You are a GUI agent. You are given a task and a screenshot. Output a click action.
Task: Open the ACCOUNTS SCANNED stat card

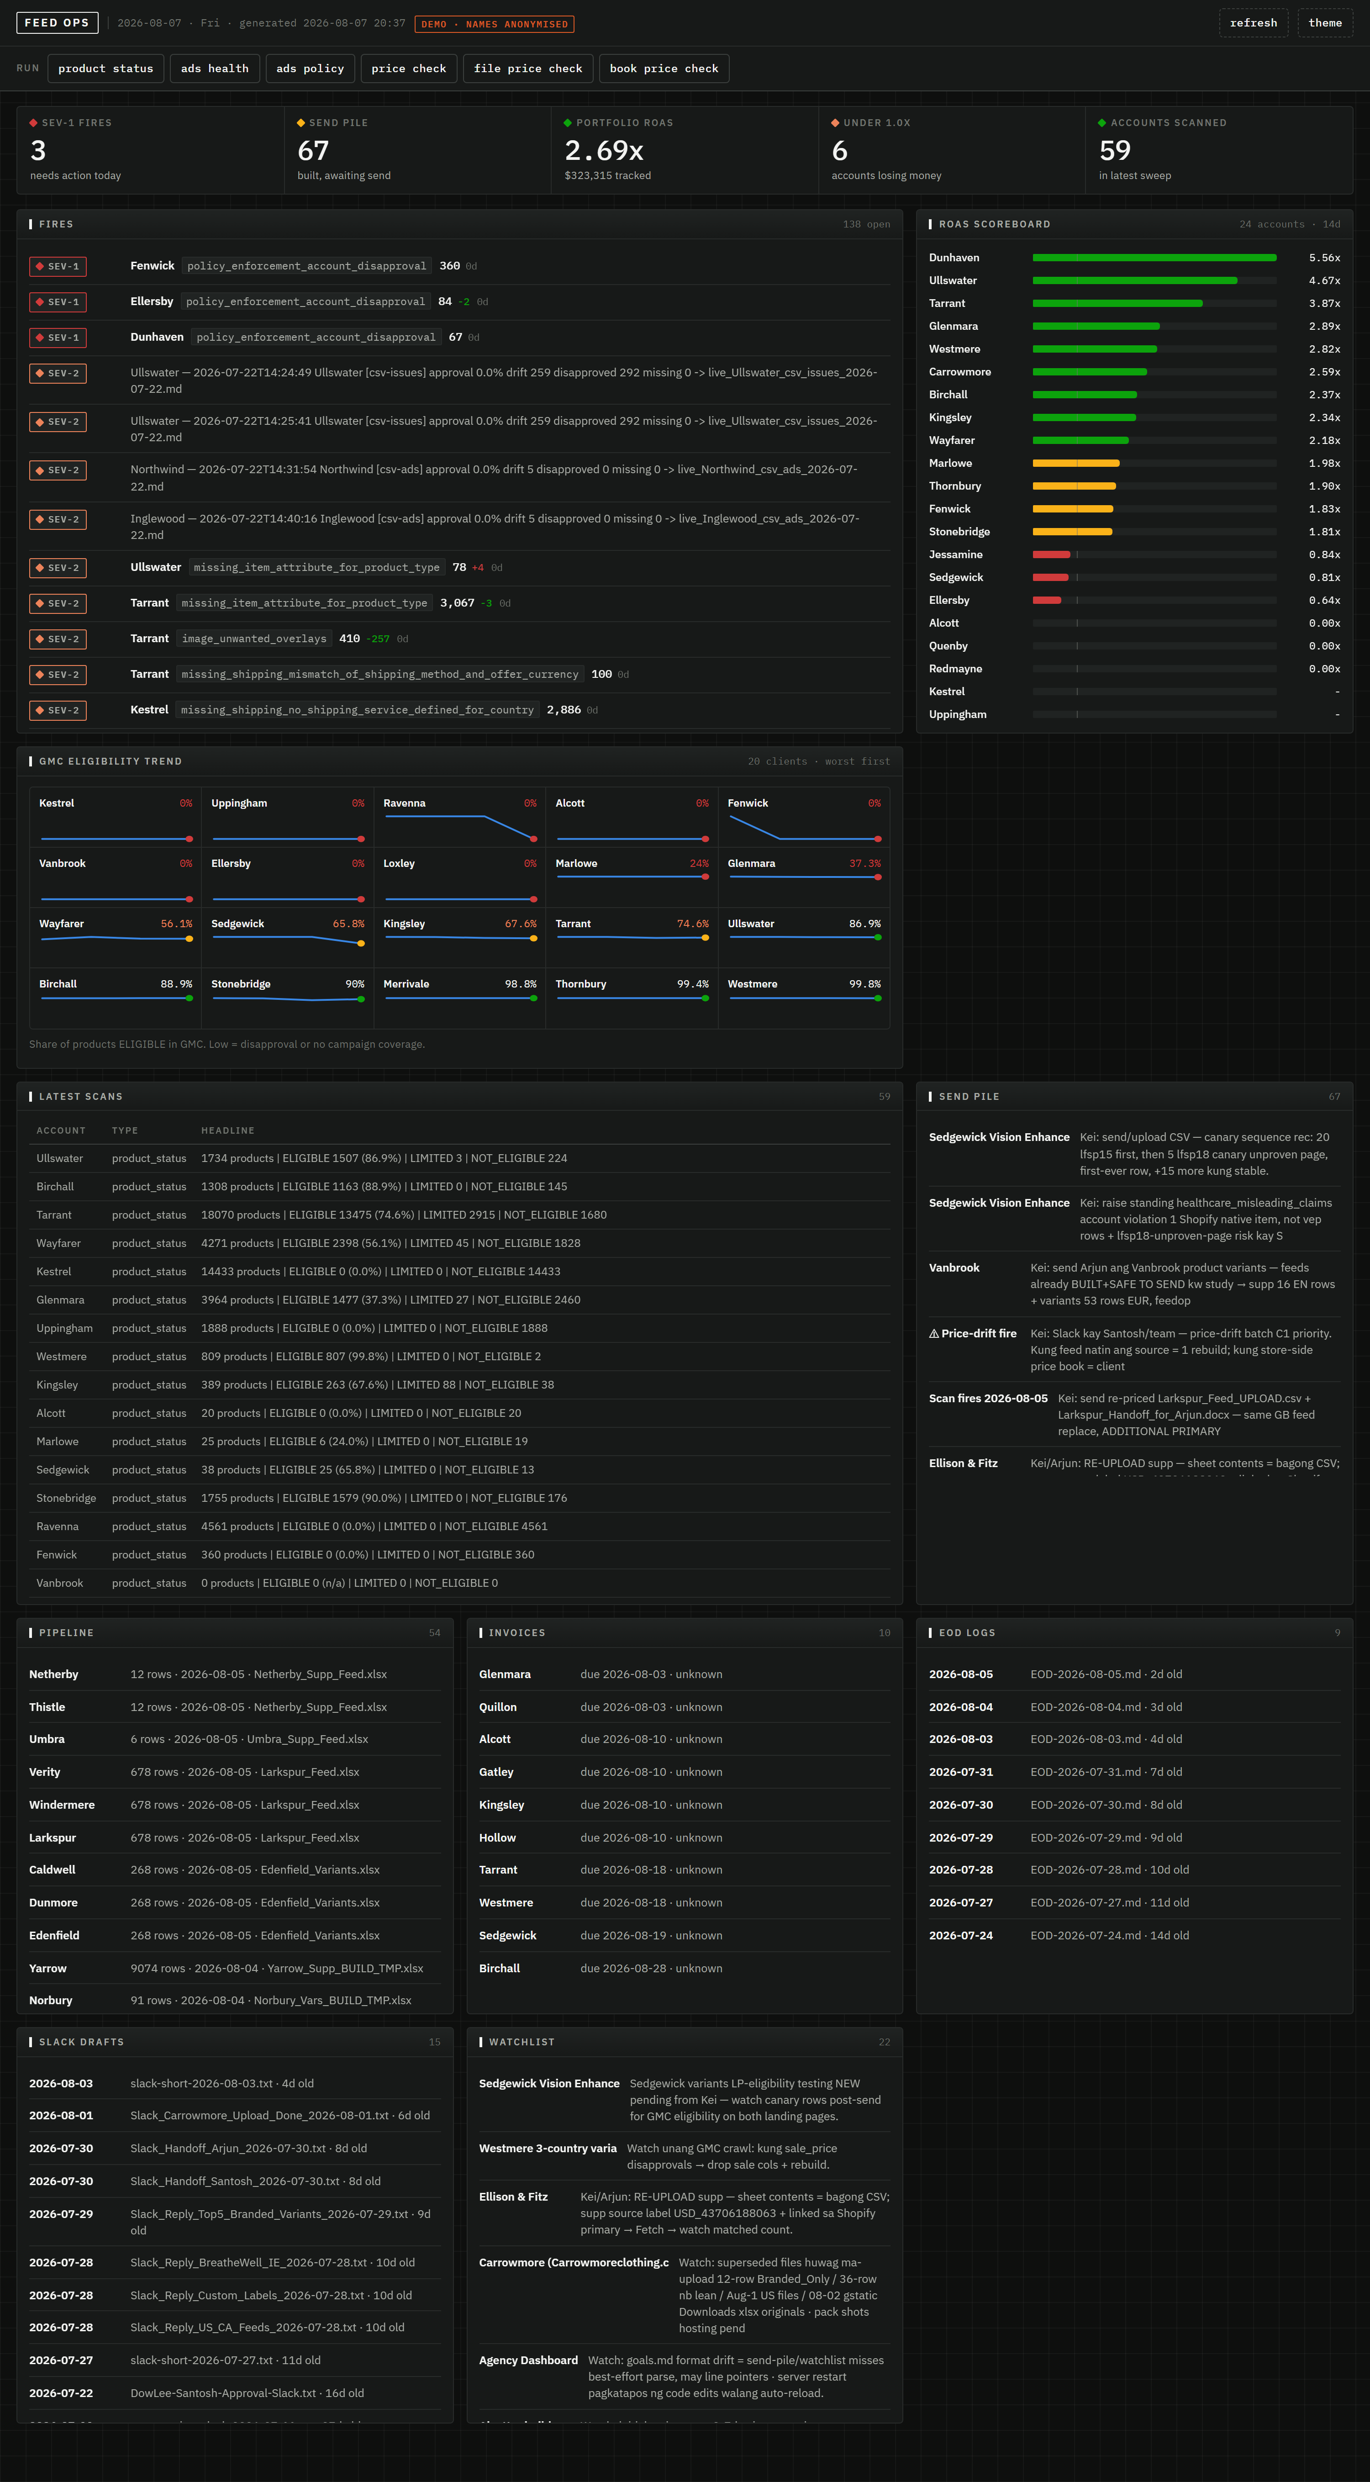[x=1219, y=149]
